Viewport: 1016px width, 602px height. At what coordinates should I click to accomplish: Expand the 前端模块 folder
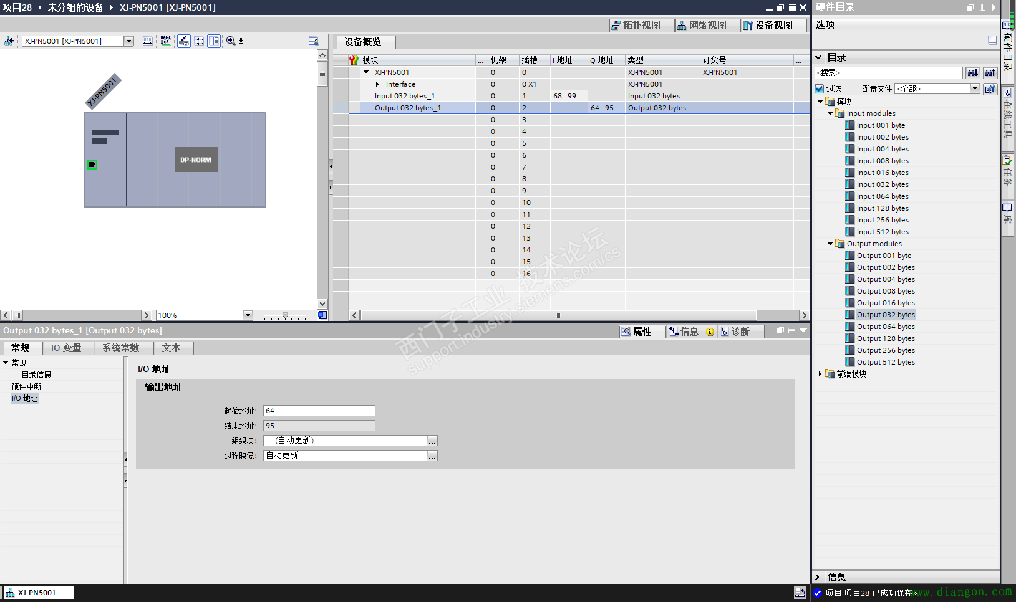820,374
